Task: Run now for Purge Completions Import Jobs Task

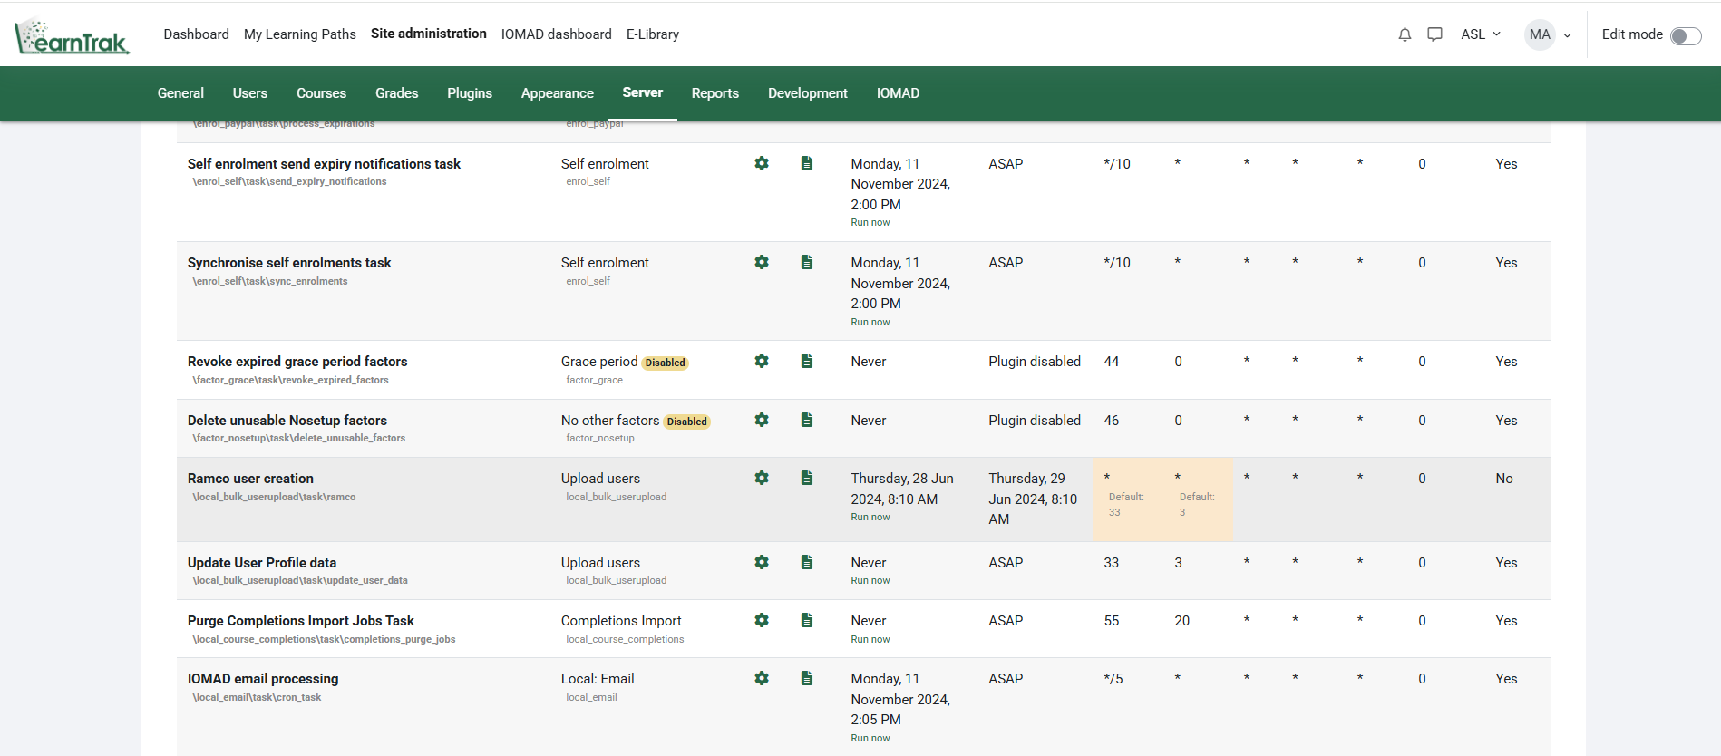Action: point(870,639)
